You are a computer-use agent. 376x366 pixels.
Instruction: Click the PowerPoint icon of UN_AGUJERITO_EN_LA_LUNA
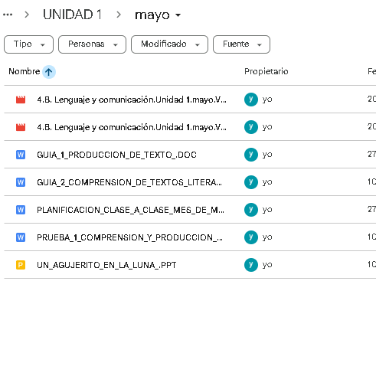point(21,265)
